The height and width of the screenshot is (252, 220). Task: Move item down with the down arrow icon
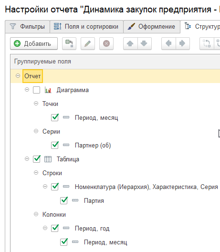[144, 43]
